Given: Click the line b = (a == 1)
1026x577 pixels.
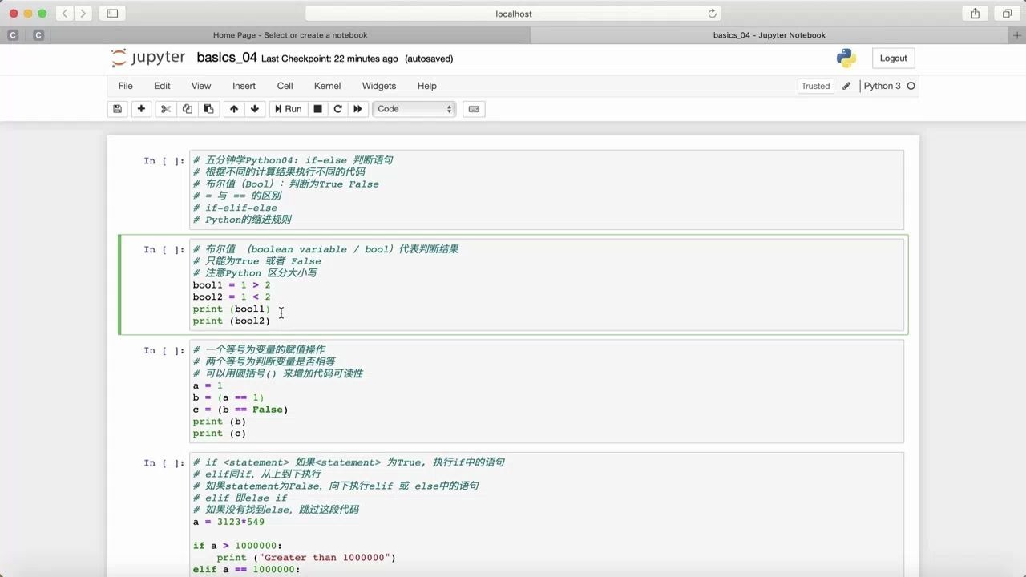Looking at the screenshot, I should pos(228,397).
